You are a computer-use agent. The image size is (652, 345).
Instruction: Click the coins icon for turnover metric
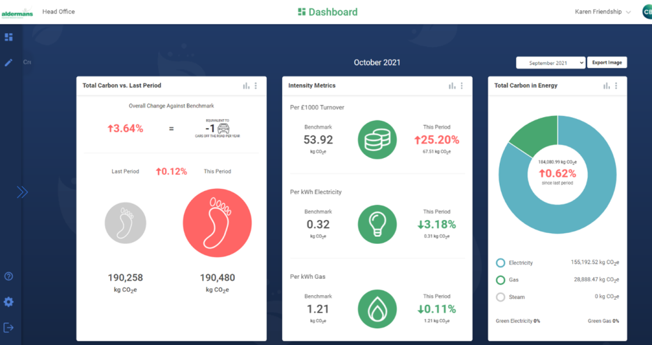[x=377, y=139]
